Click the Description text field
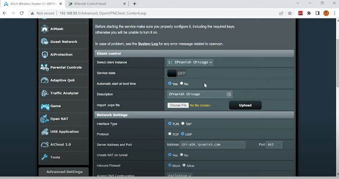This screenshot has width=339, height=179. (200, 94)
